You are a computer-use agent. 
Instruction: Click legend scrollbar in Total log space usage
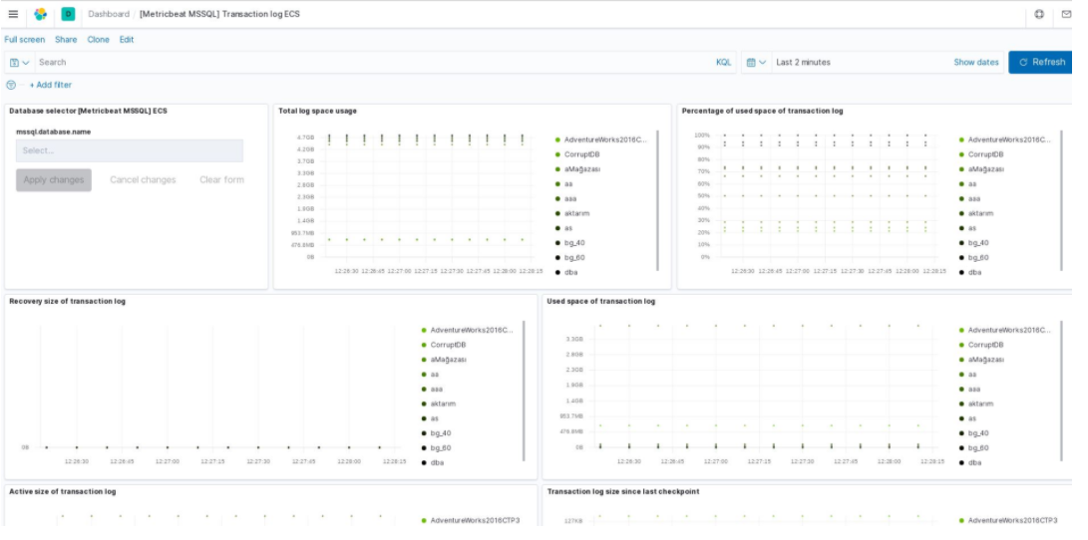pos(657,201)
